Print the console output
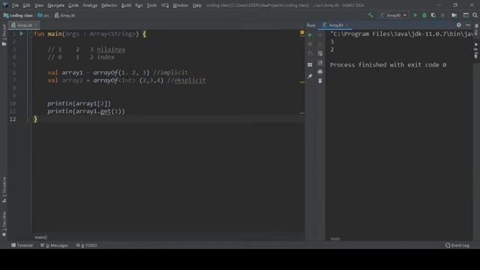Image resolution: width=480 pixels, height=270 pixels. click(x=320, y=72)
